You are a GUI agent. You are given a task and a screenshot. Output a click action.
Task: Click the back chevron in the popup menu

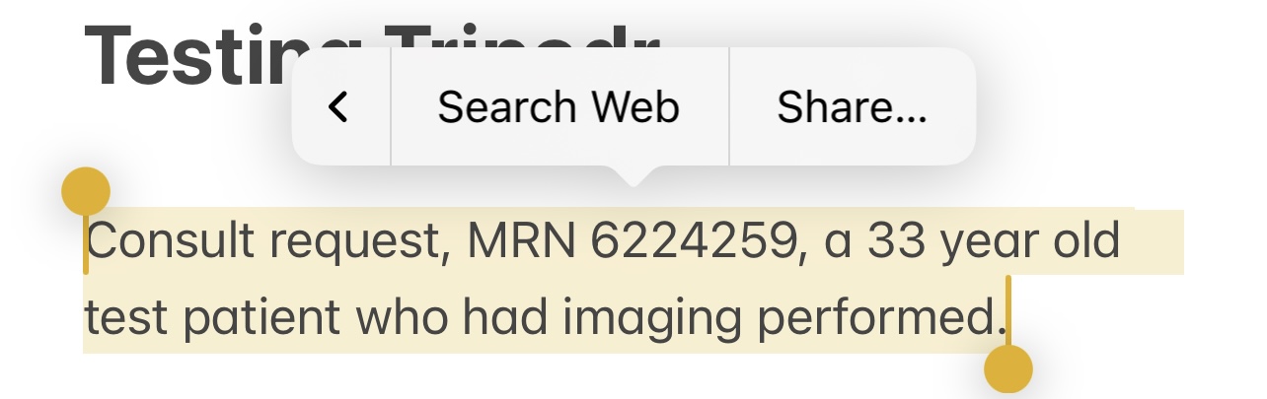[339, 106]
